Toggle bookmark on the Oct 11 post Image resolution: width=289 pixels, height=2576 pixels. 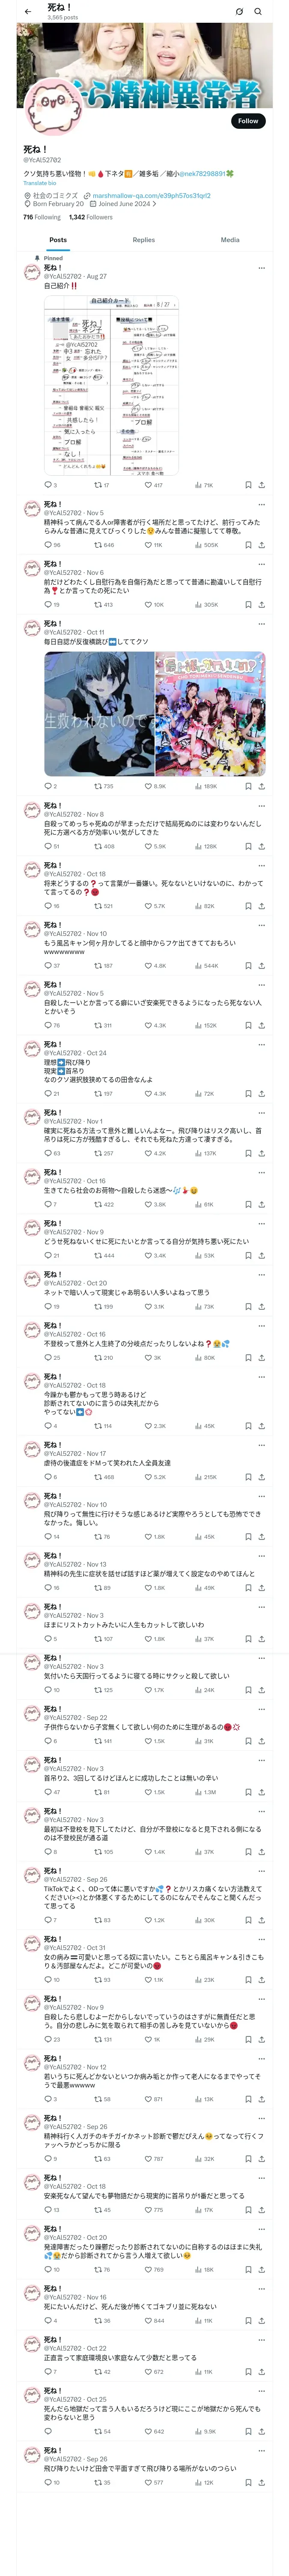[247, 786]
